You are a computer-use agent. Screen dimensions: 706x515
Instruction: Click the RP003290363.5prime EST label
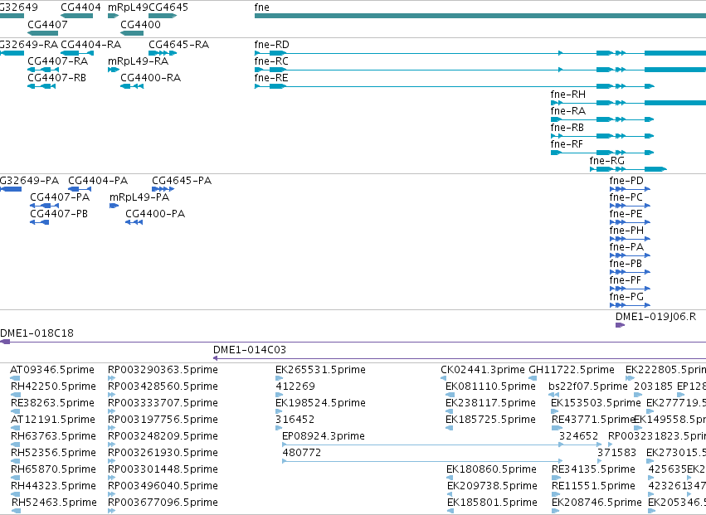pyautogui.click(x=163, y=370)
